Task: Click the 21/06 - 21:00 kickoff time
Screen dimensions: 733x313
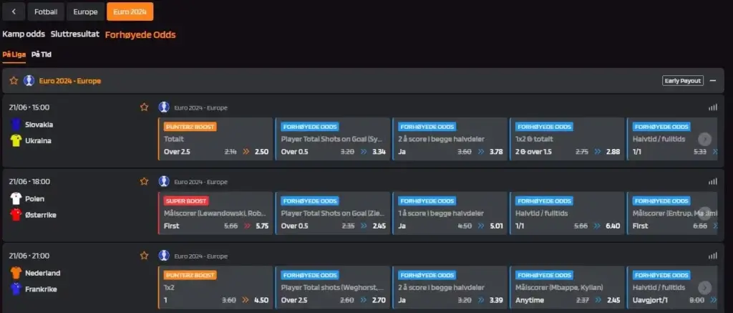Action: click(29, 256)
